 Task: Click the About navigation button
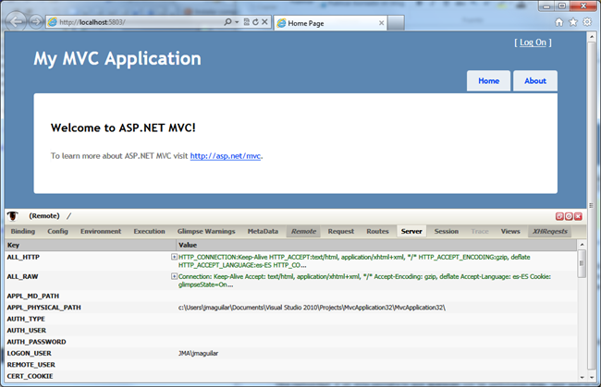pyautogui.click(x=535, y=81)
